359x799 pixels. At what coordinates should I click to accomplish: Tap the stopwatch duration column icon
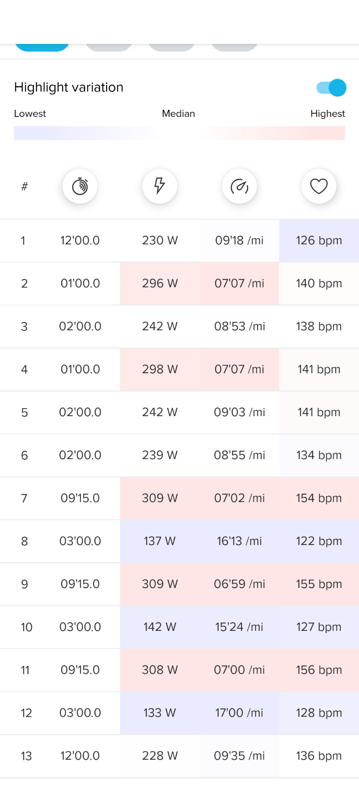[x=80, y=186]
